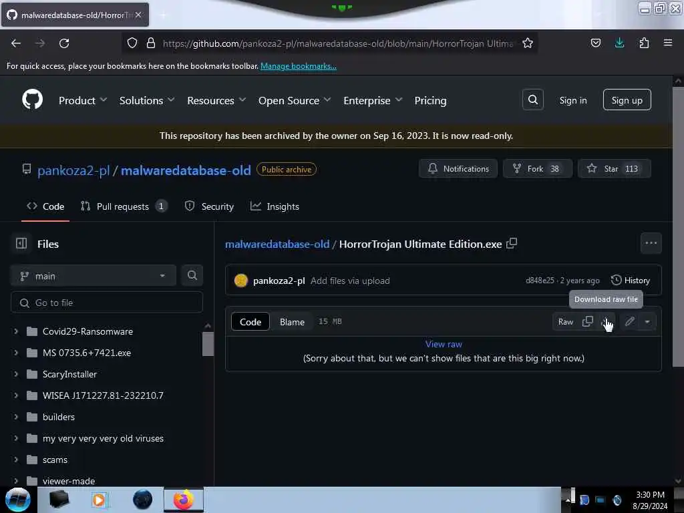Open the extensions puzzle icon
The image size is (684, 513).
pyautogui.click(x=644, y=43)
